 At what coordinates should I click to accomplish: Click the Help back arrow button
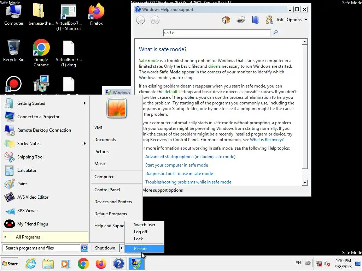(x=140, y=20)
